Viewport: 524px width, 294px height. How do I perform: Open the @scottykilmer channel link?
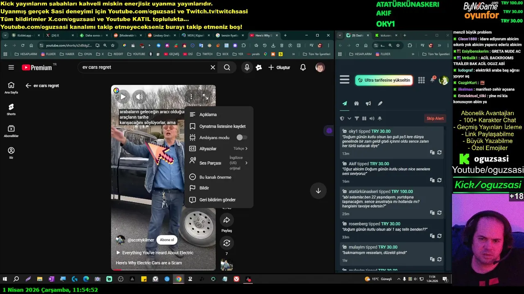coord(140,240)
